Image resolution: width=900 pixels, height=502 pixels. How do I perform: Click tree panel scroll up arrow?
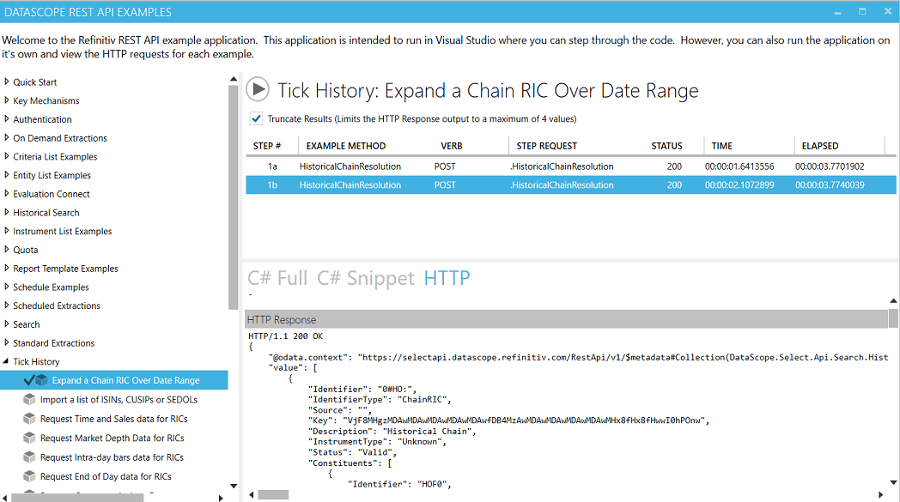[233, 79]
